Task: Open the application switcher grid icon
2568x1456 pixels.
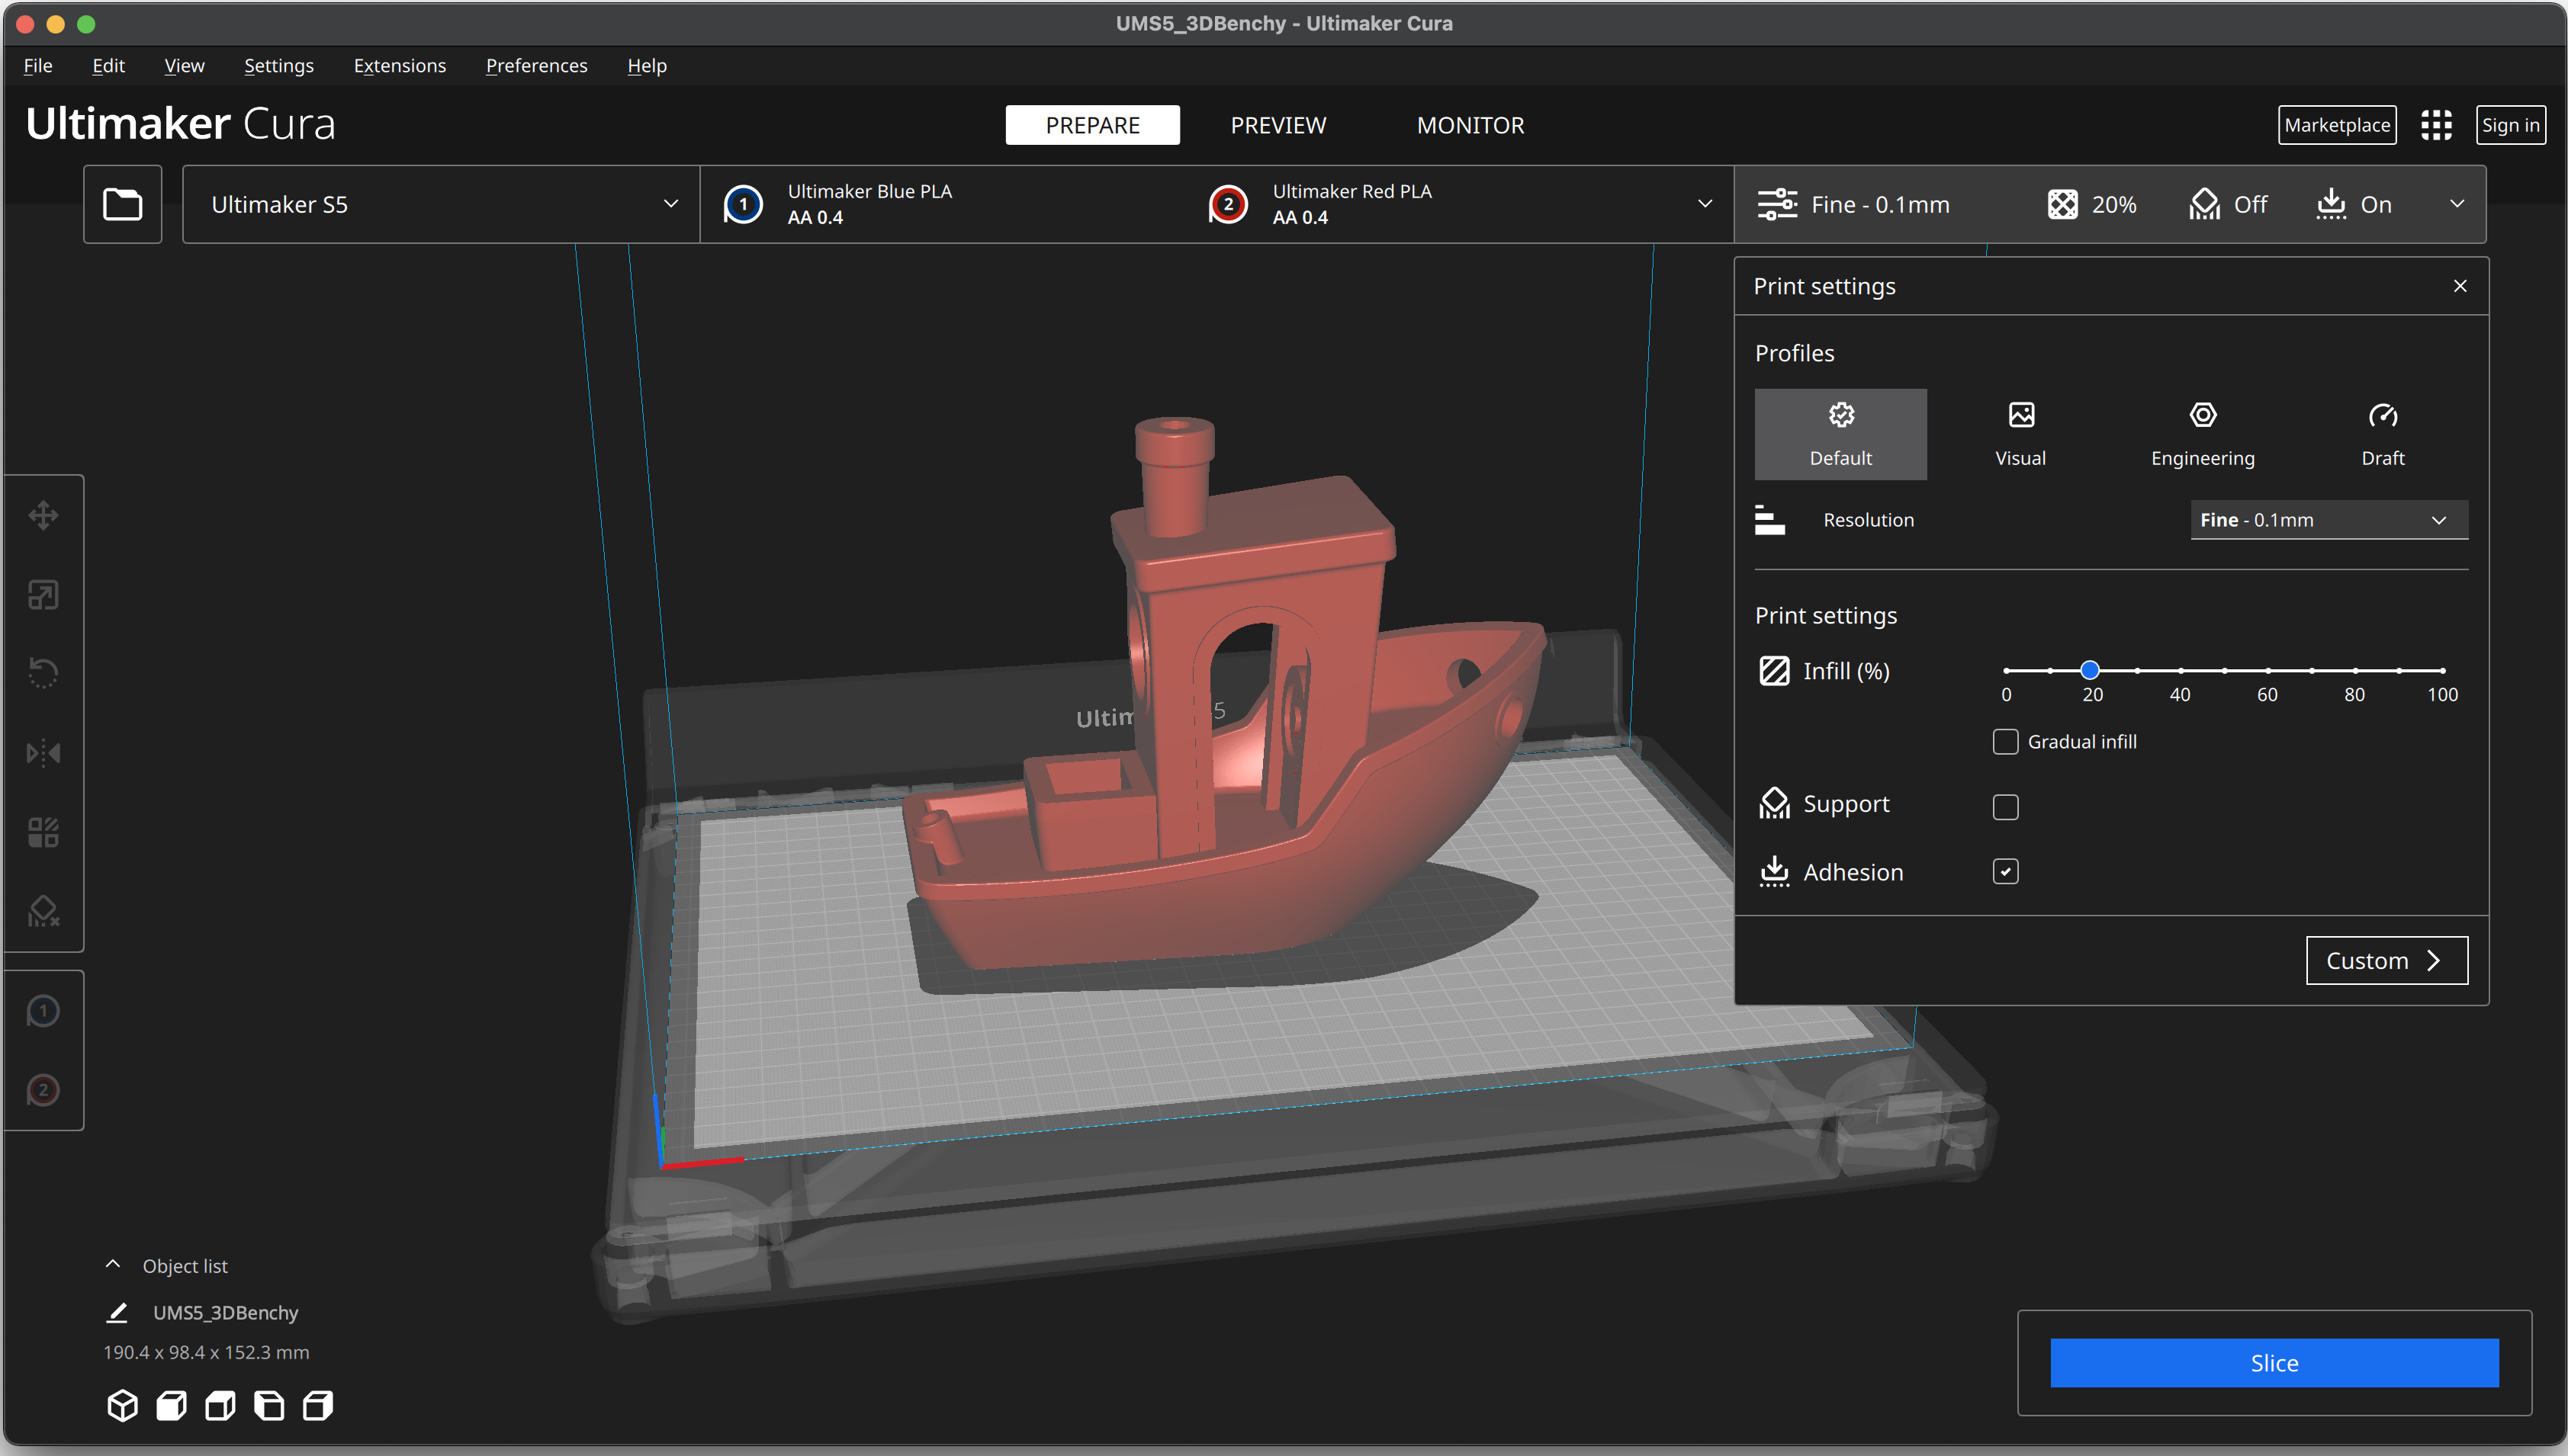Action: (2436, 125)
